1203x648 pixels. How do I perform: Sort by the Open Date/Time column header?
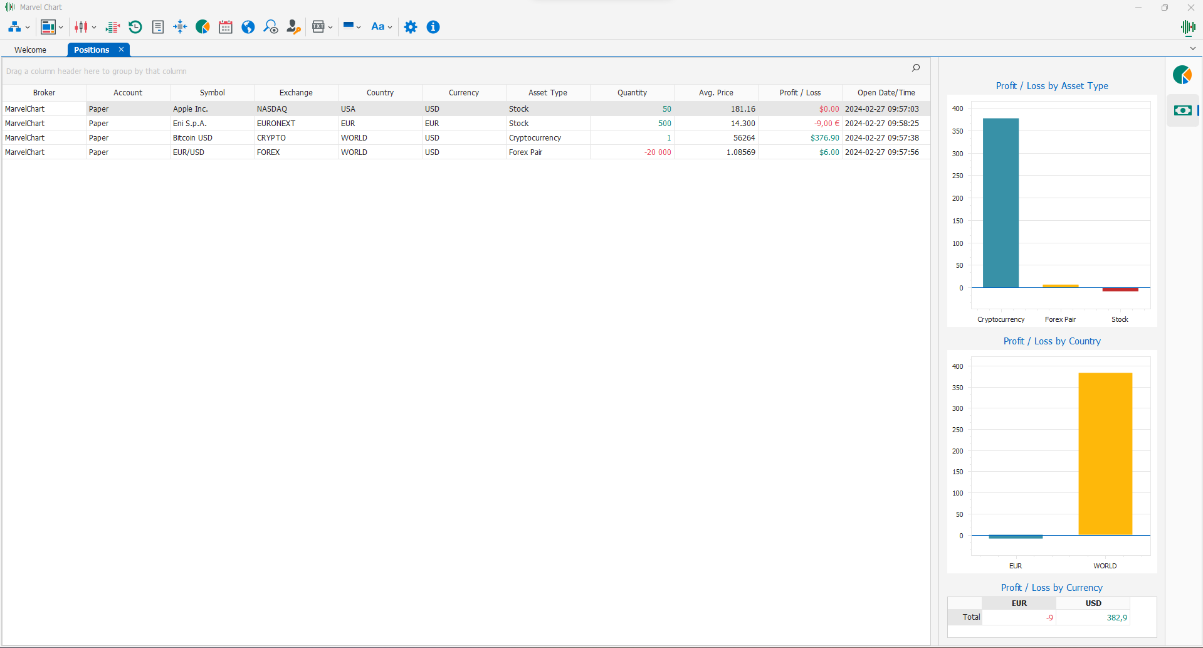pyautogui.click(x=886, y=92)
